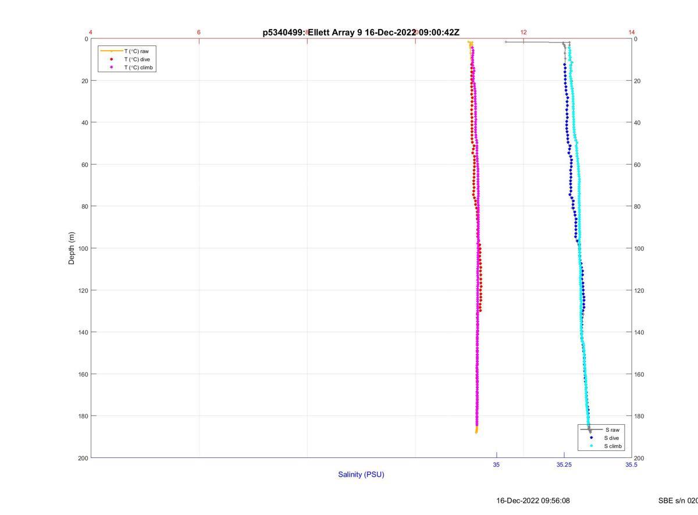Image resolution: width=698 pixels, height=515 pixels.
Task: Click the magenta dot marker for T climb
Action: [x=112, y=68]
